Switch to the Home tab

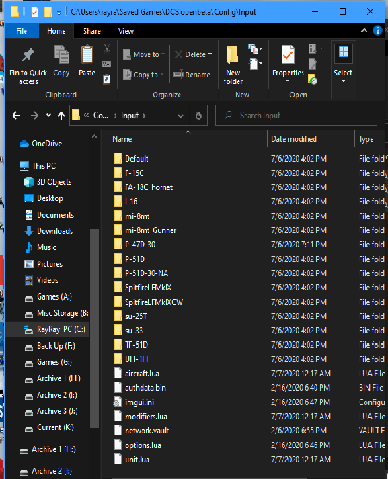[x=56, y=31]
